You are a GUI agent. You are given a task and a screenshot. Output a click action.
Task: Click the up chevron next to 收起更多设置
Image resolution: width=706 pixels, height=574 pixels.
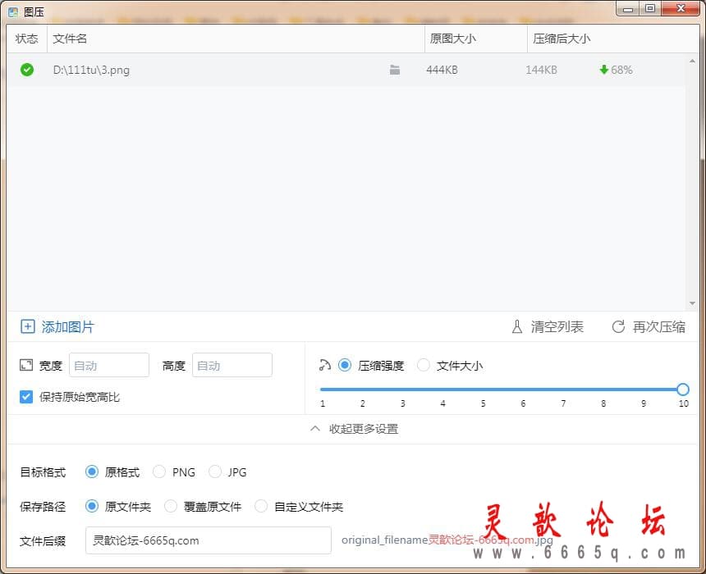coord(315,428)
